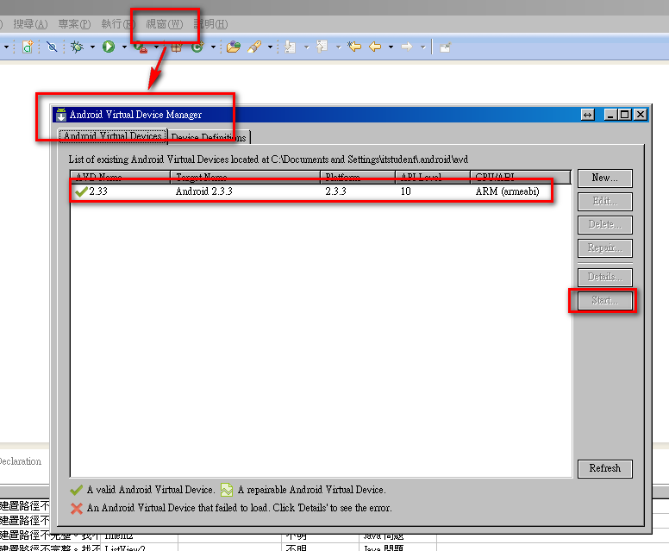
Task: Open the Run dropdown arrow beside green play
Action: [x=124, y=47]
